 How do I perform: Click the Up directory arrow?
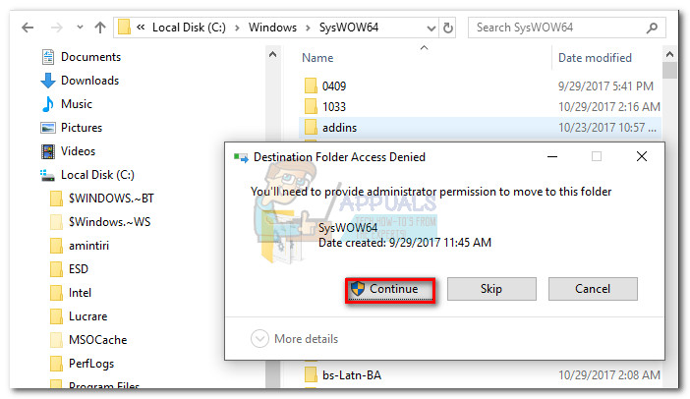[x=100, y=28]
